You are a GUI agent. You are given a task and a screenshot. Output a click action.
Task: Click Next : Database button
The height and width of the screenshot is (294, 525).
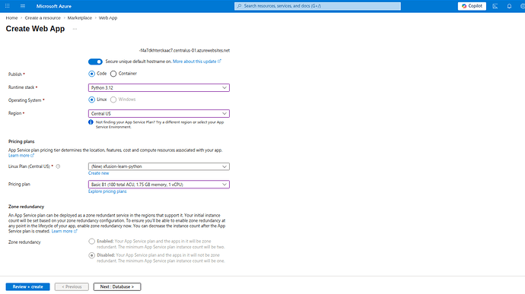click(x=117, y=286)
